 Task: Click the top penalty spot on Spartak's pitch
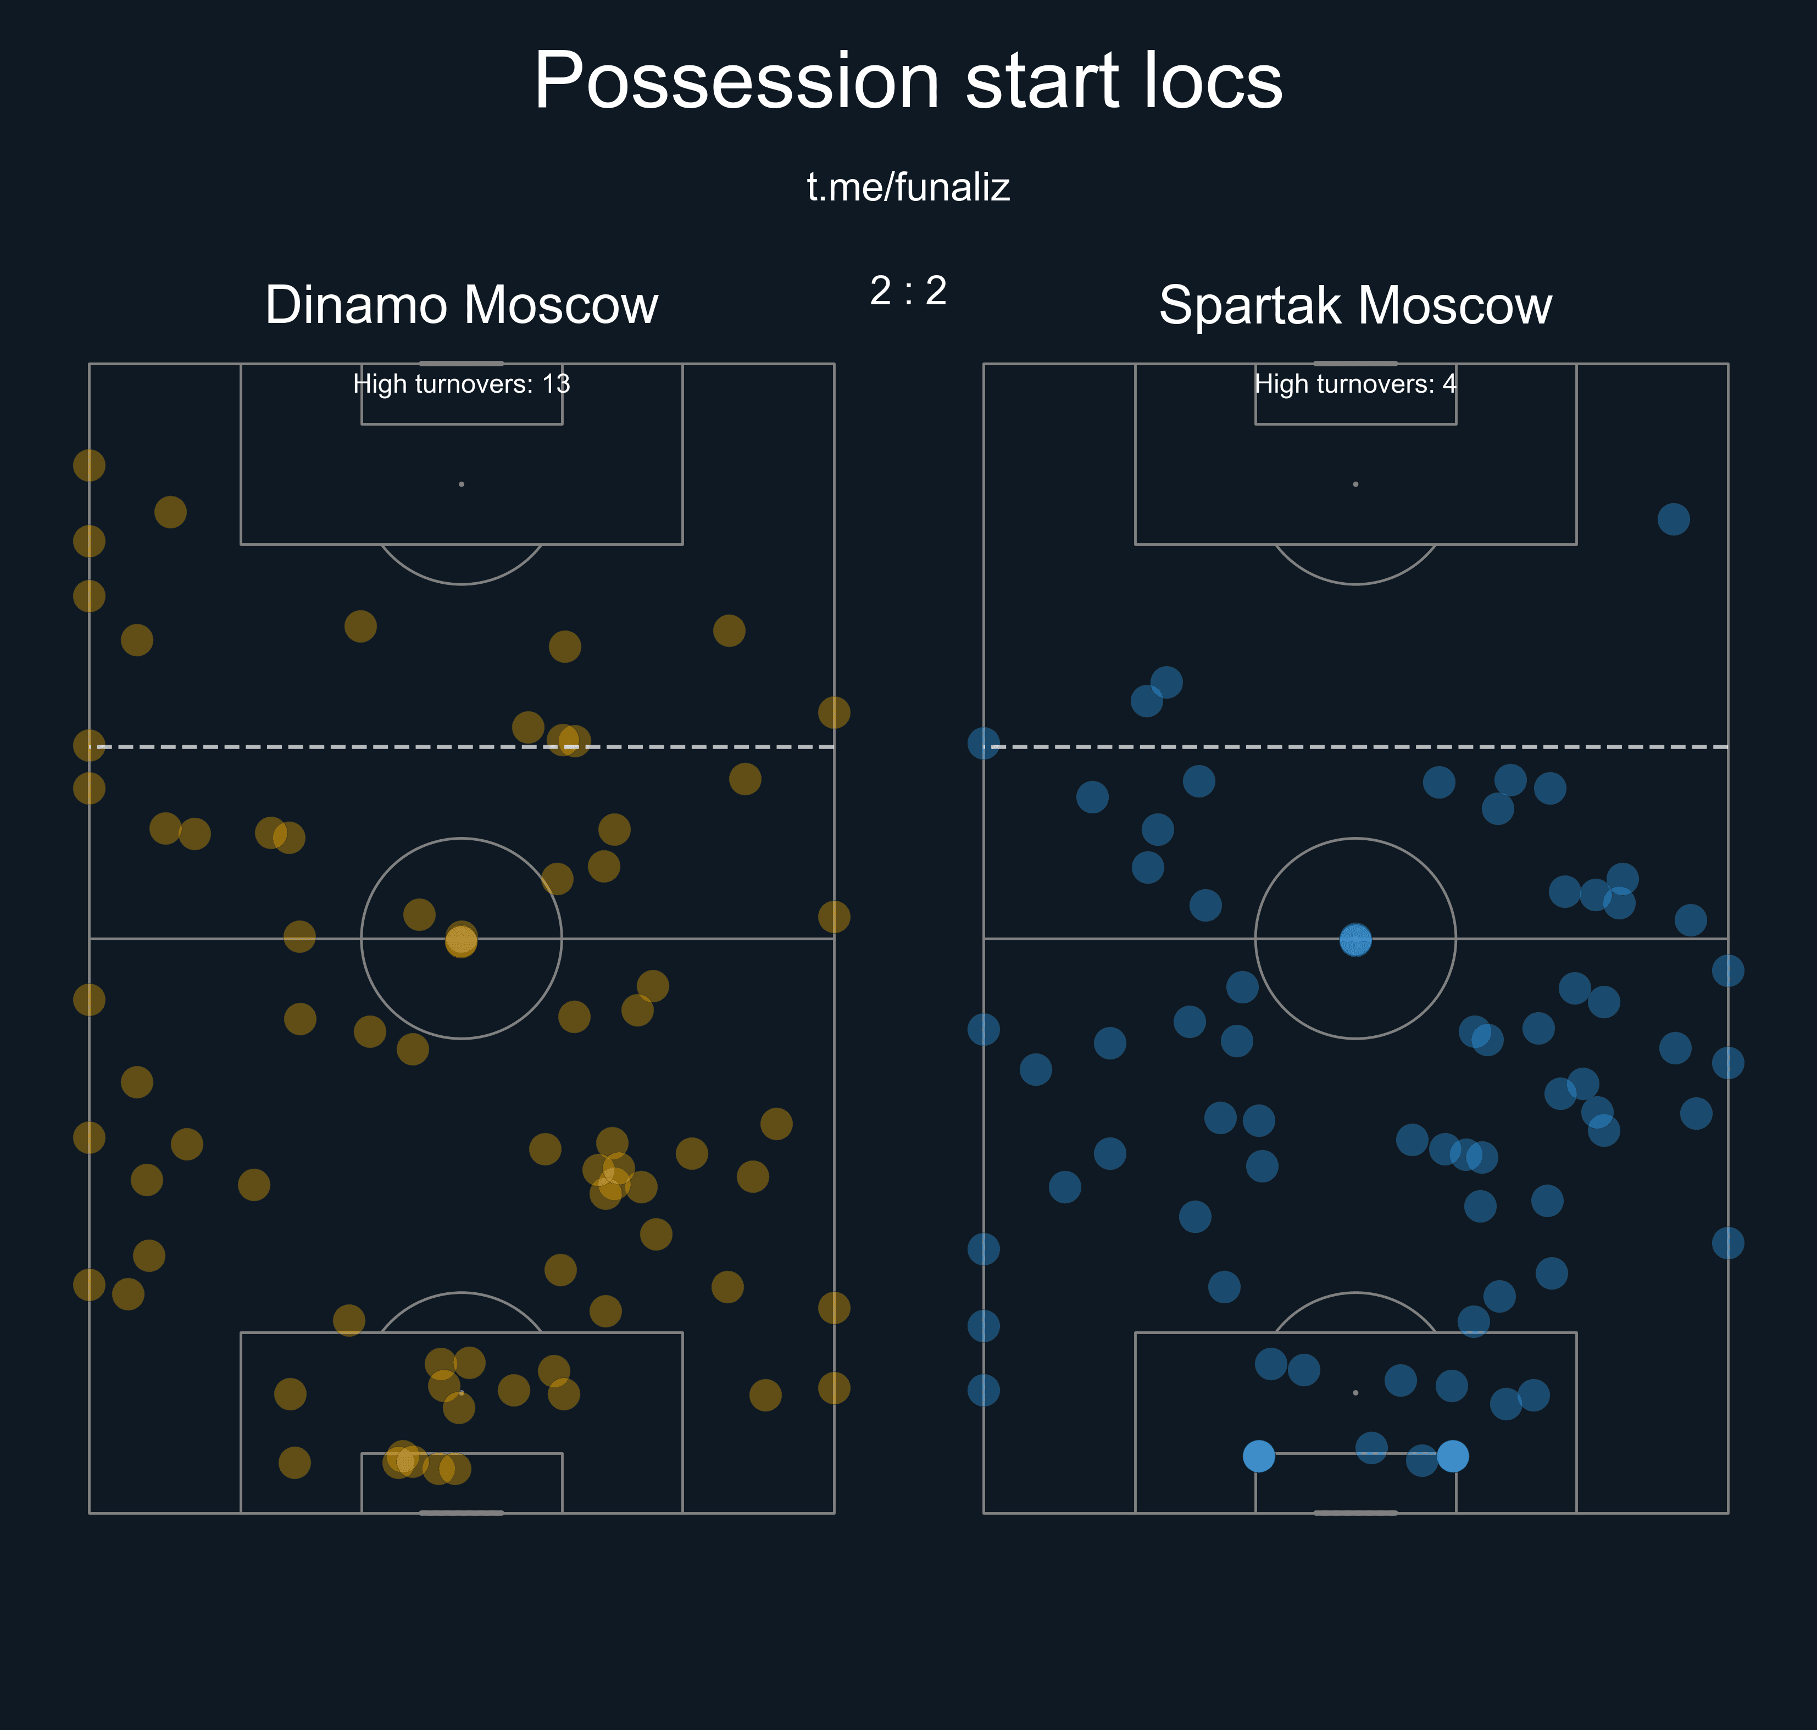1355,484
